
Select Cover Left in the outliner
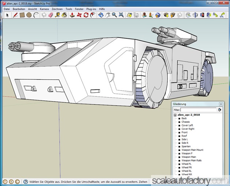[187, 125]
